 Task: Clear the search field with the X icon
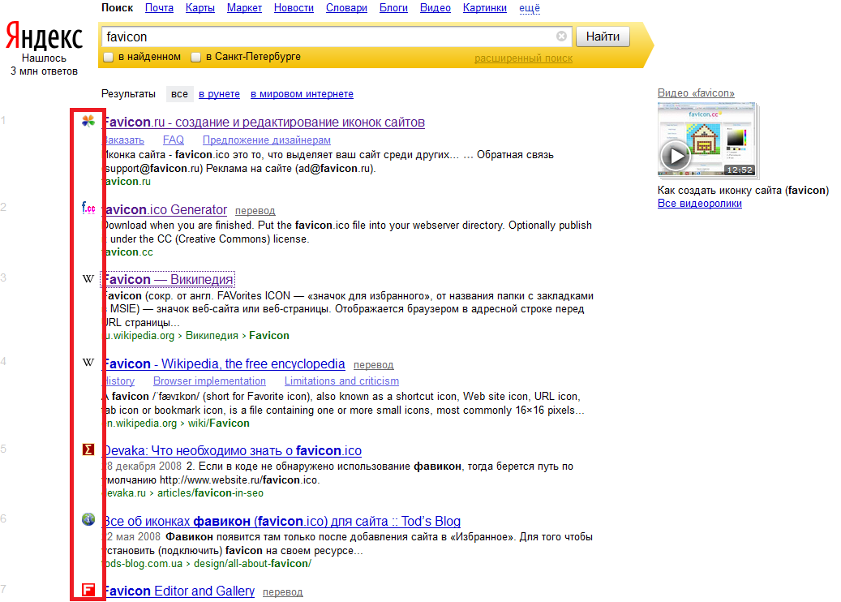point(561,36)
